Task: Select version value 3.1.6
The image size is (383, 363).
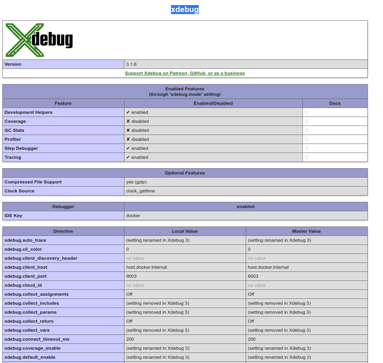Action: pos(131,64)
